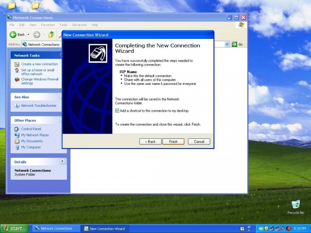Click the network cable icon in the wizard
This screenshot has height=233, width=311.
coord(98,53)
